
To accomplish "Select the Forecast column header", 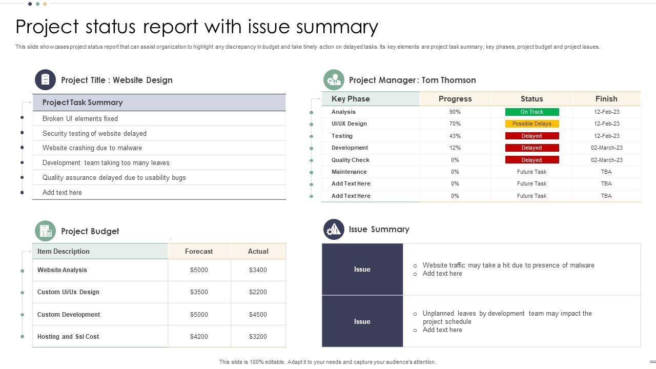I will pyautogui.click(x=199, y=251).
